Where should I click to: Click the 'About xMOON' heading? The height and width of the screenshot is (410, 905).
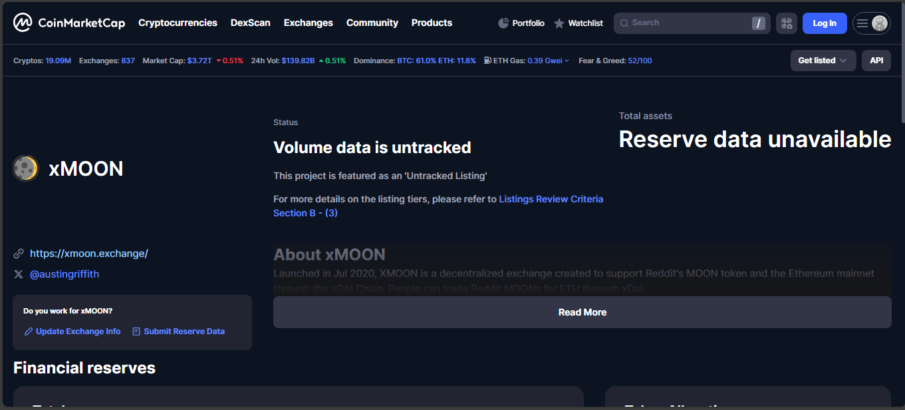(x=329, y=255)
